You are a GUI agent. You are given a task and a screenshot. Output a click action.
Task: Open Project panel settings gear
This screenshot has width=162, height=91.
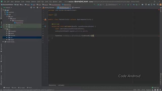click(37, 8)
